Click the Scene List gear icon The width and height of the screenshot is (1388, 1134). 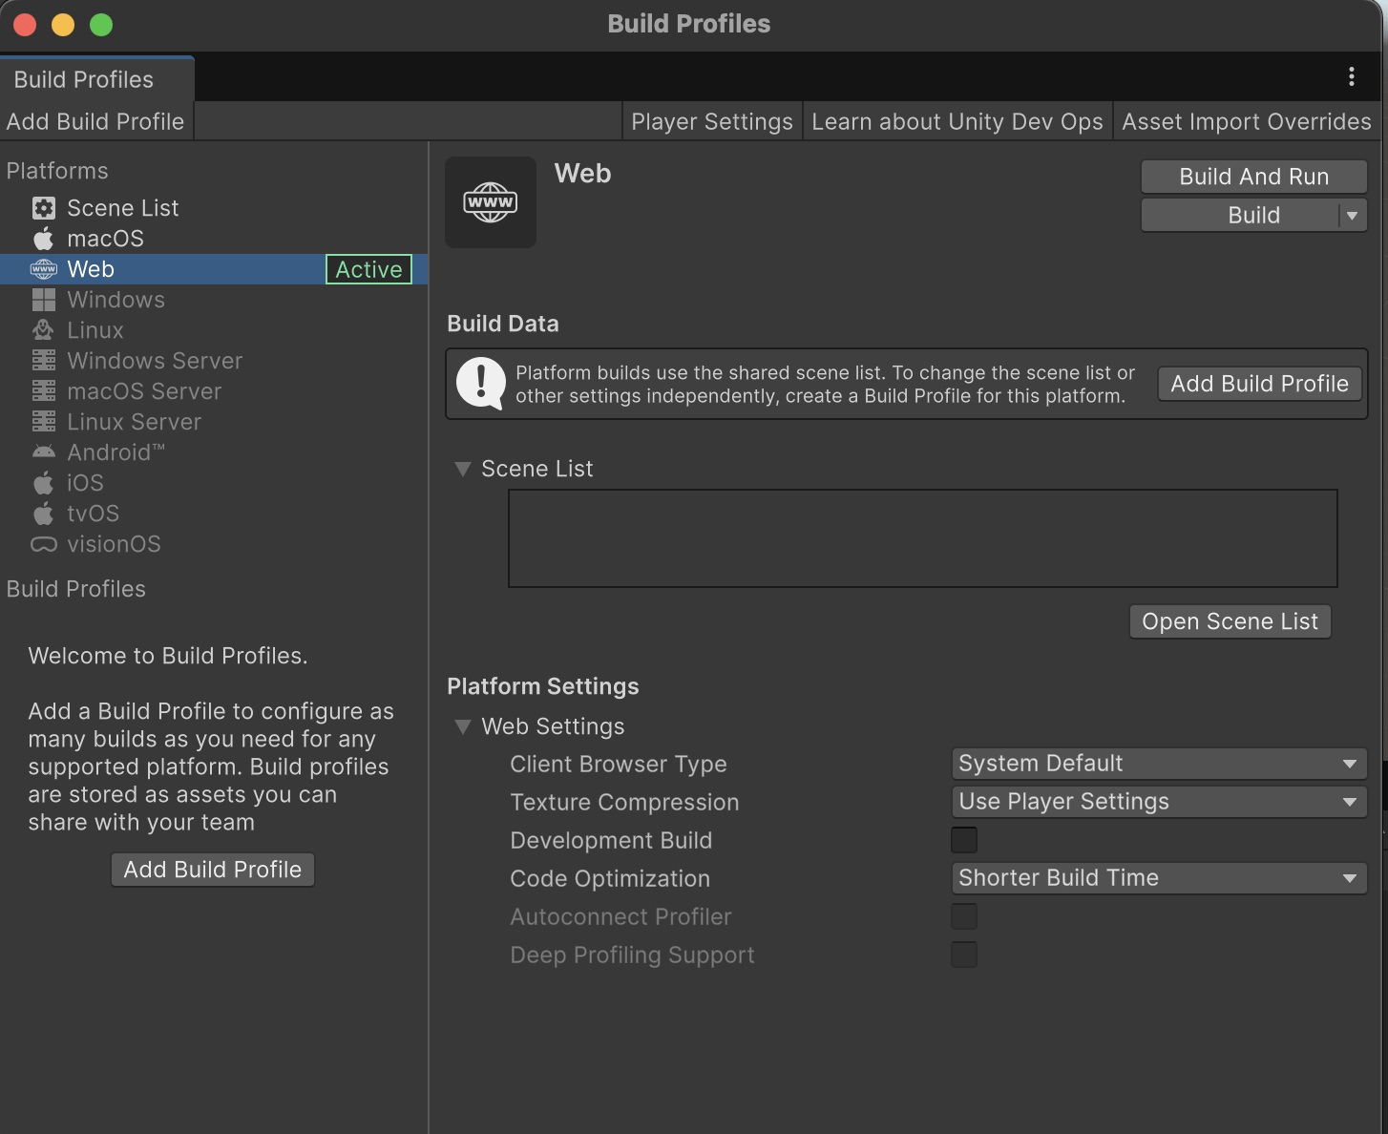44,208
